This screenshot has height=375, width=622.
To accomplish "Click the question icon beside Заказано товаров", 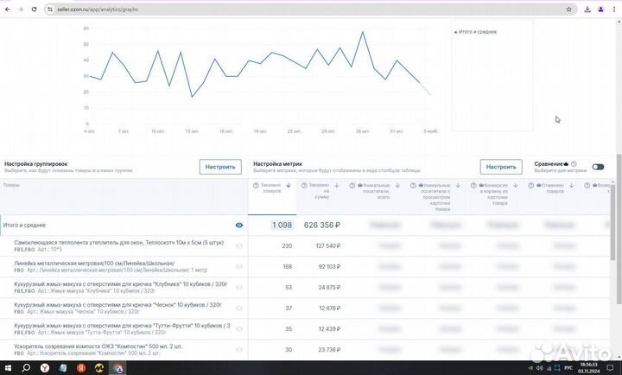I will (256, 186).
